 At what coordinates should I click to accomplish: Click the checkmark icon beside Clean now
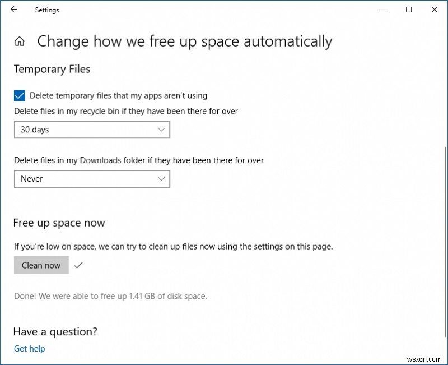point(78,265)
